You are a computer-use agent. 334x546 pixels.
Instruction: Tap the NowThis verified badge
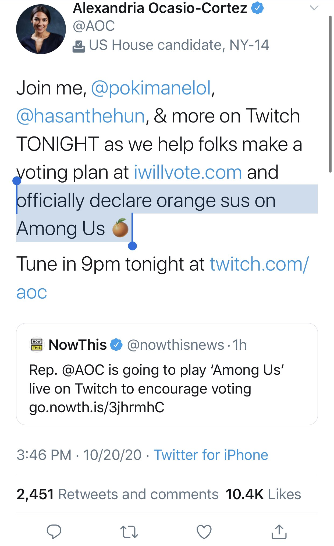click(116, 345)
